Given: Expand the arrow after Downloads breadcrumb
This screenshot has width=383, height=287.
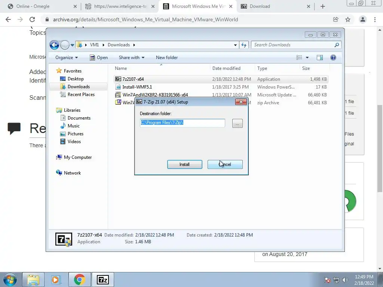Looking at the screenshot, I should pyautogui.click(x=134, y=45).
